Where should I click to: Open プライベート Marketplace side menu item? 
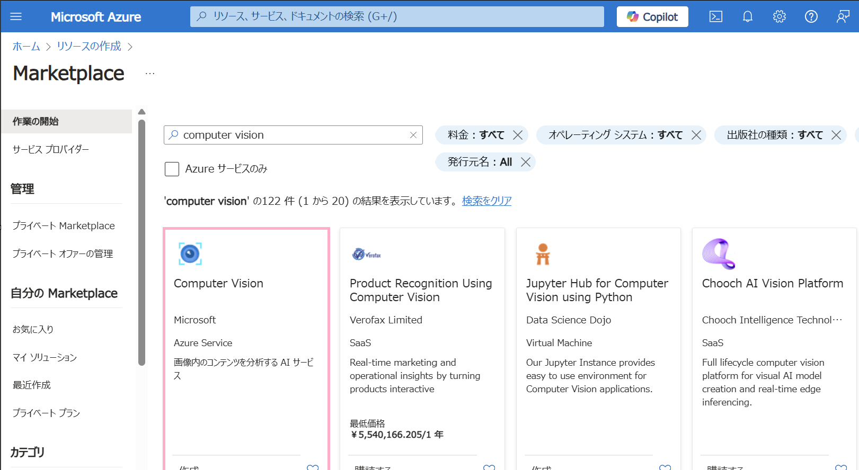(64, 226)
